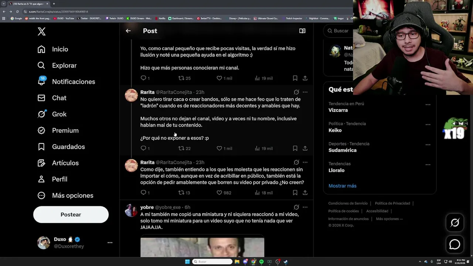
Task: Open Steam from the taskbar
Action: (286, 262)
